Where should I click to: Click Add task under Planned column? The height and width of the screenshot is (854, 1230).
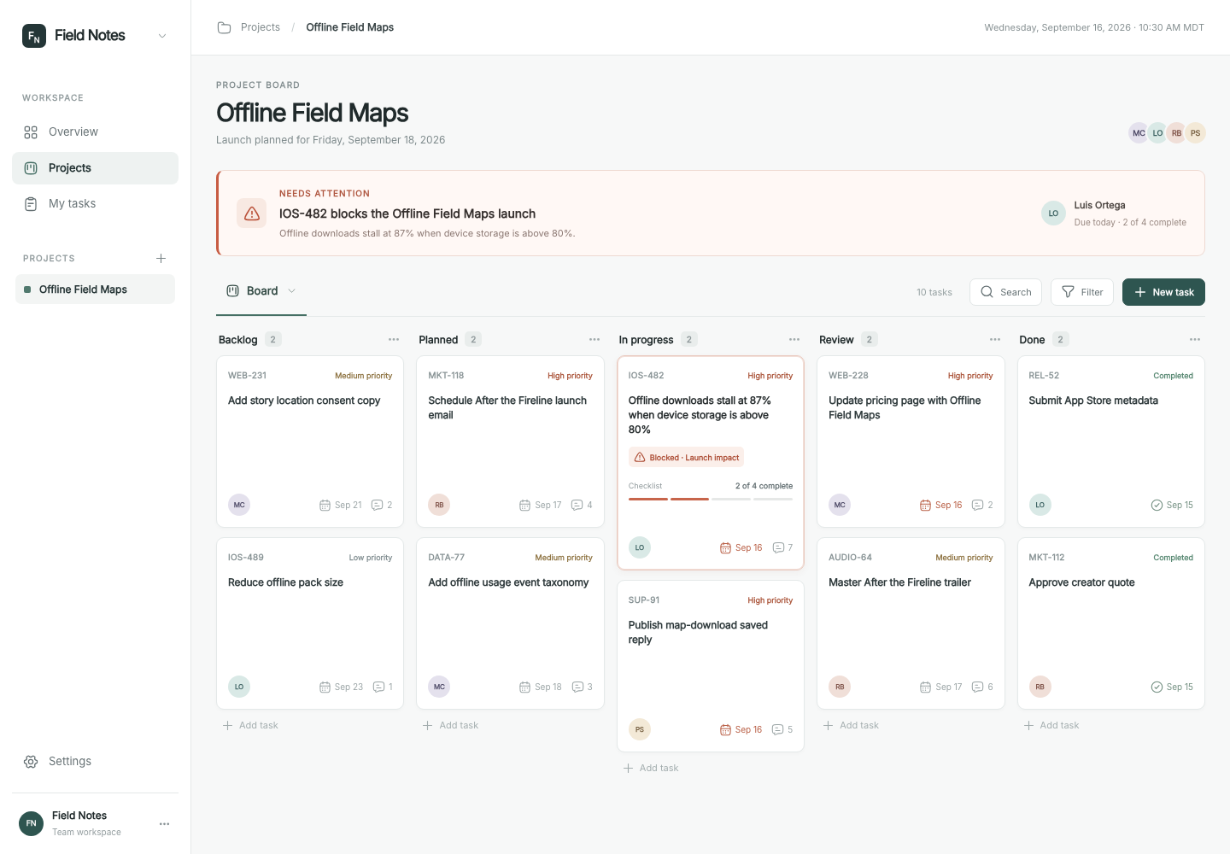451,726
